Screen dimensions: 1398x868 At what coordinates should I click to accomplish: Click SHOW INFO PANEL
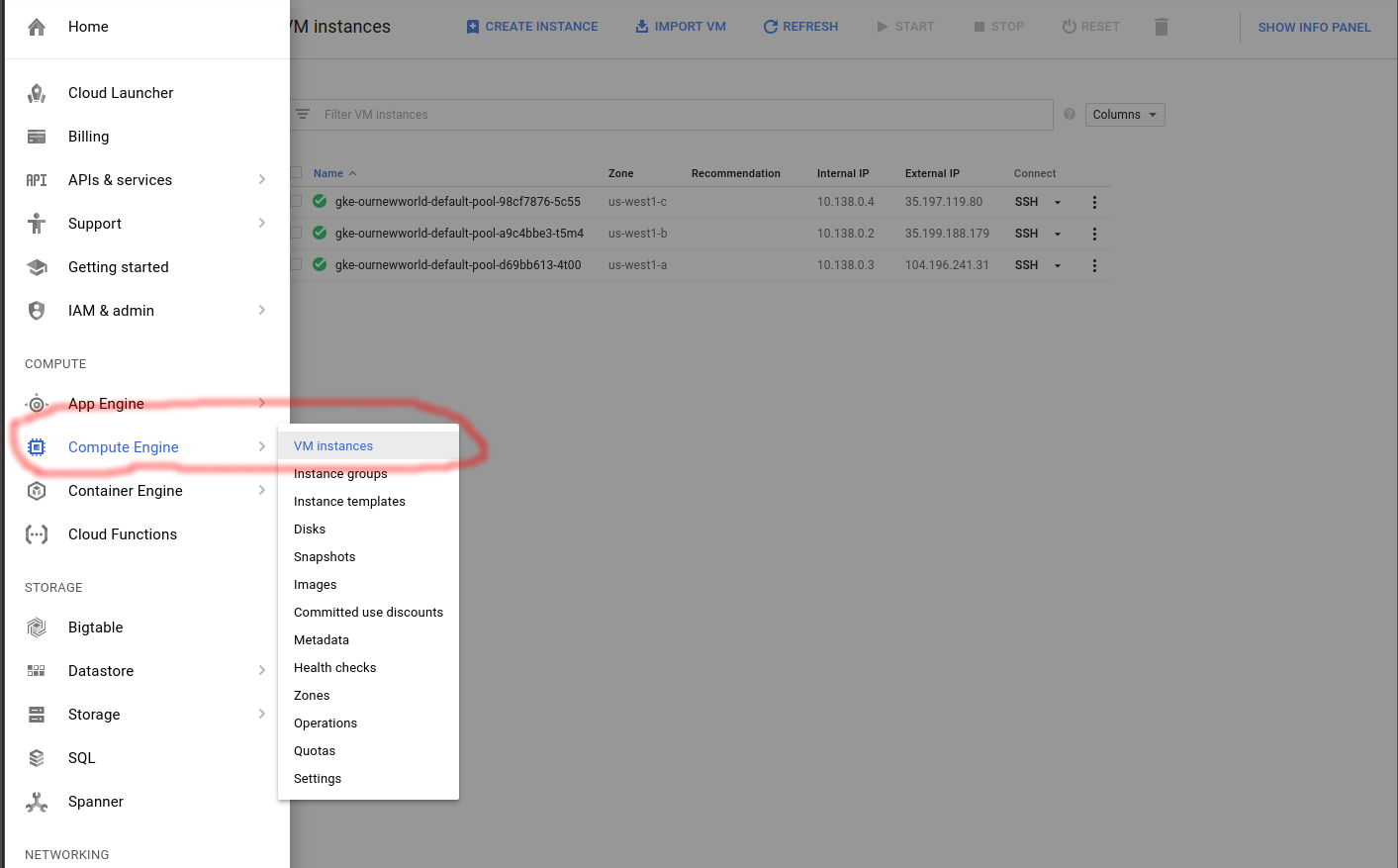(x=1314, y=28)
